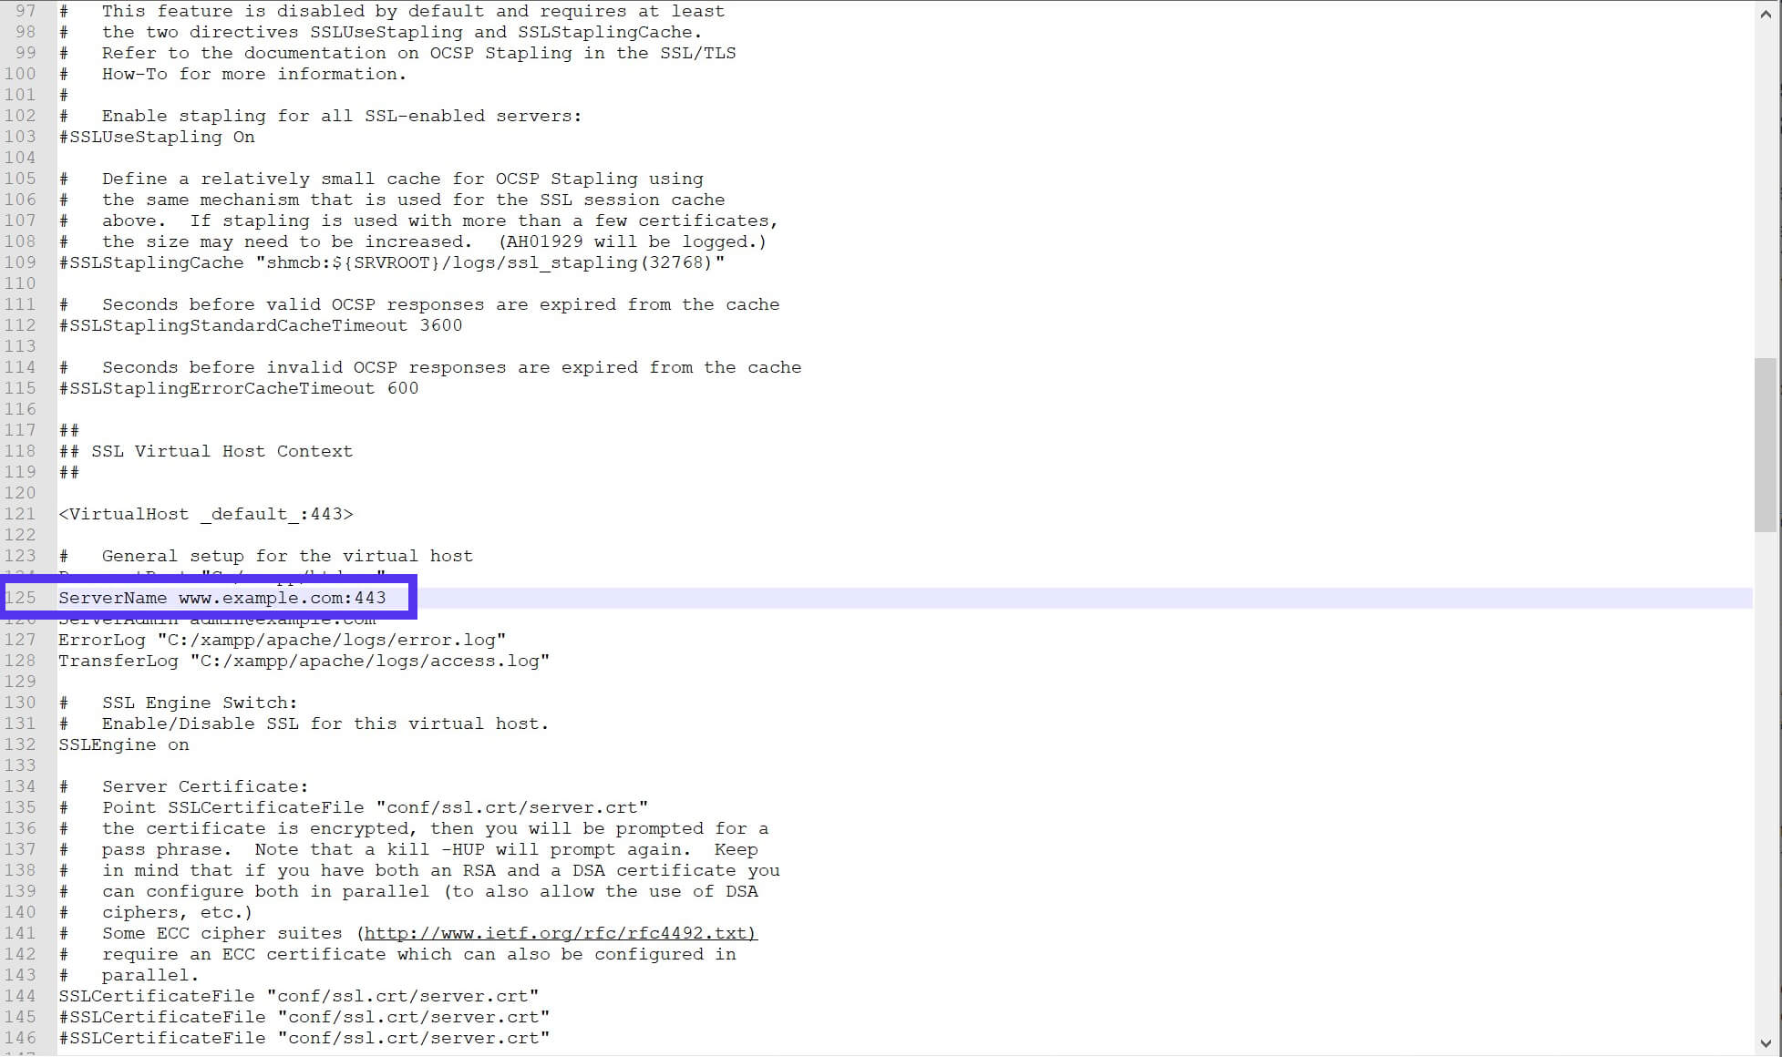Select the SSLUseStapling commented line
The image size is (1782, 1057).
156,138
